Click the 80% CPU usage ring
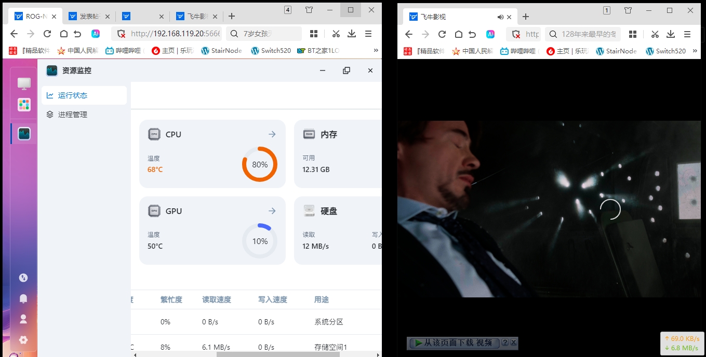 point(260,164)
